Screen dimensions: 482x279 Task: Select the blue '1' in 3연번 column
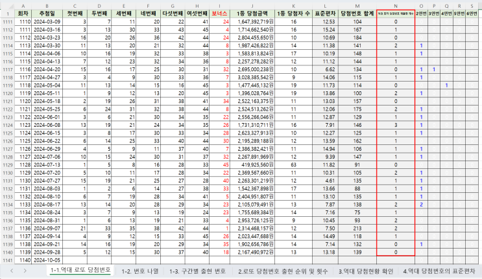(x=434, y=70)
